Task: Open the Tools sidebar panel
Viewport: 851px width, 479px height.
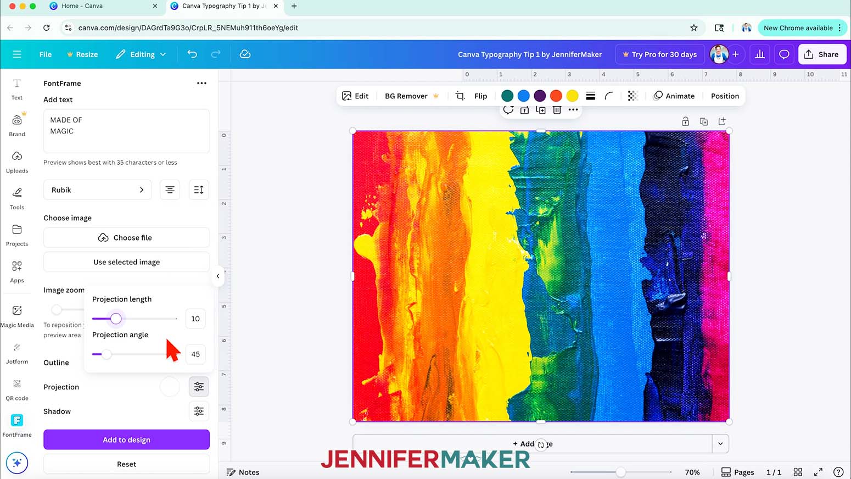Action: pos(17,198)
